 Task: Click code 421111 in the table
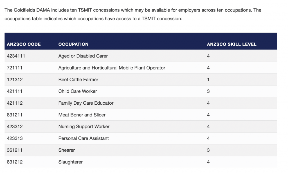coord(15,91)
